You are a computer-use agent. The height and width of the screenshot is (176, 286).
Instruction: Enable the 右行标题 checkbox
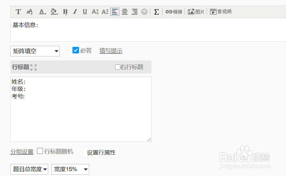[118, 67]
